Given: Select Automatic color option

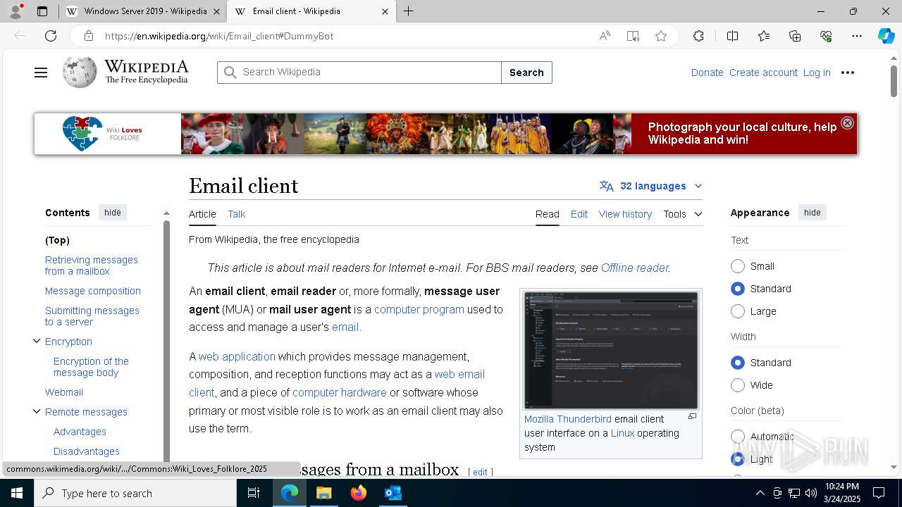Looking at the screenshot, I should point(738,437).
